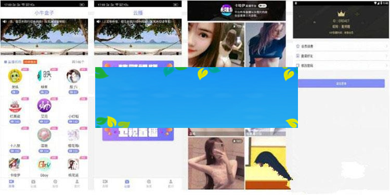Viewport: 390px width, 195px height.
Task: Check the Wi-Fi icon in fourth screen status bar
Action: (375, 3)
